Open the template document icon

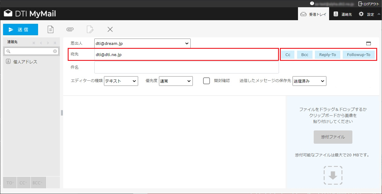tap(51, 29)
